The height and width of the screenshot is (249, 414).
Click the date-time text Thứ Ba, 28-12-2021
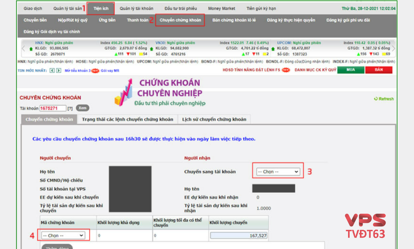coord(368,8)
